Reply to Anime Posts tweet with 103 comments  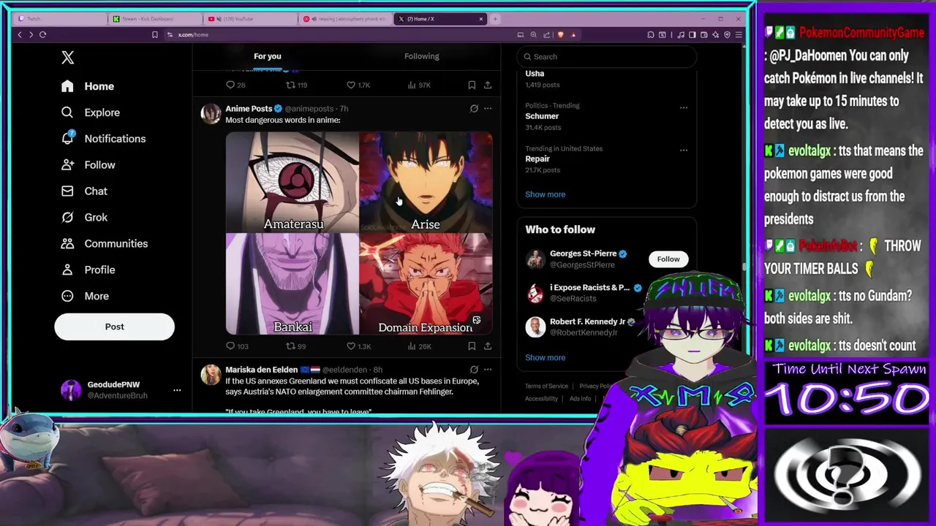[x=237, y=346]
